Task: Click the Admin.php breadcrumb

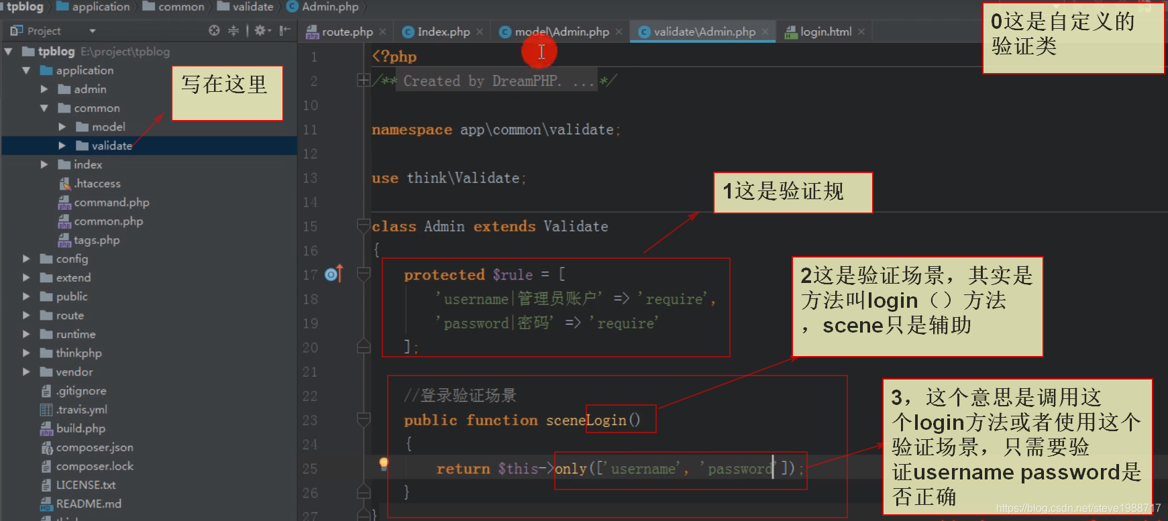Action: click(323, 7)
